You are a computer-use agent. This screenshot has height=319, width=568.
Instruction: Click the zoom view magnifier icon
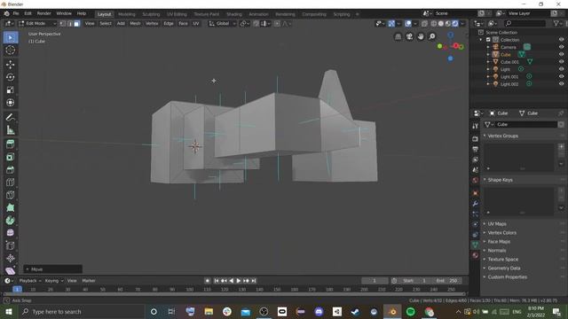click(x=432, y=36)
